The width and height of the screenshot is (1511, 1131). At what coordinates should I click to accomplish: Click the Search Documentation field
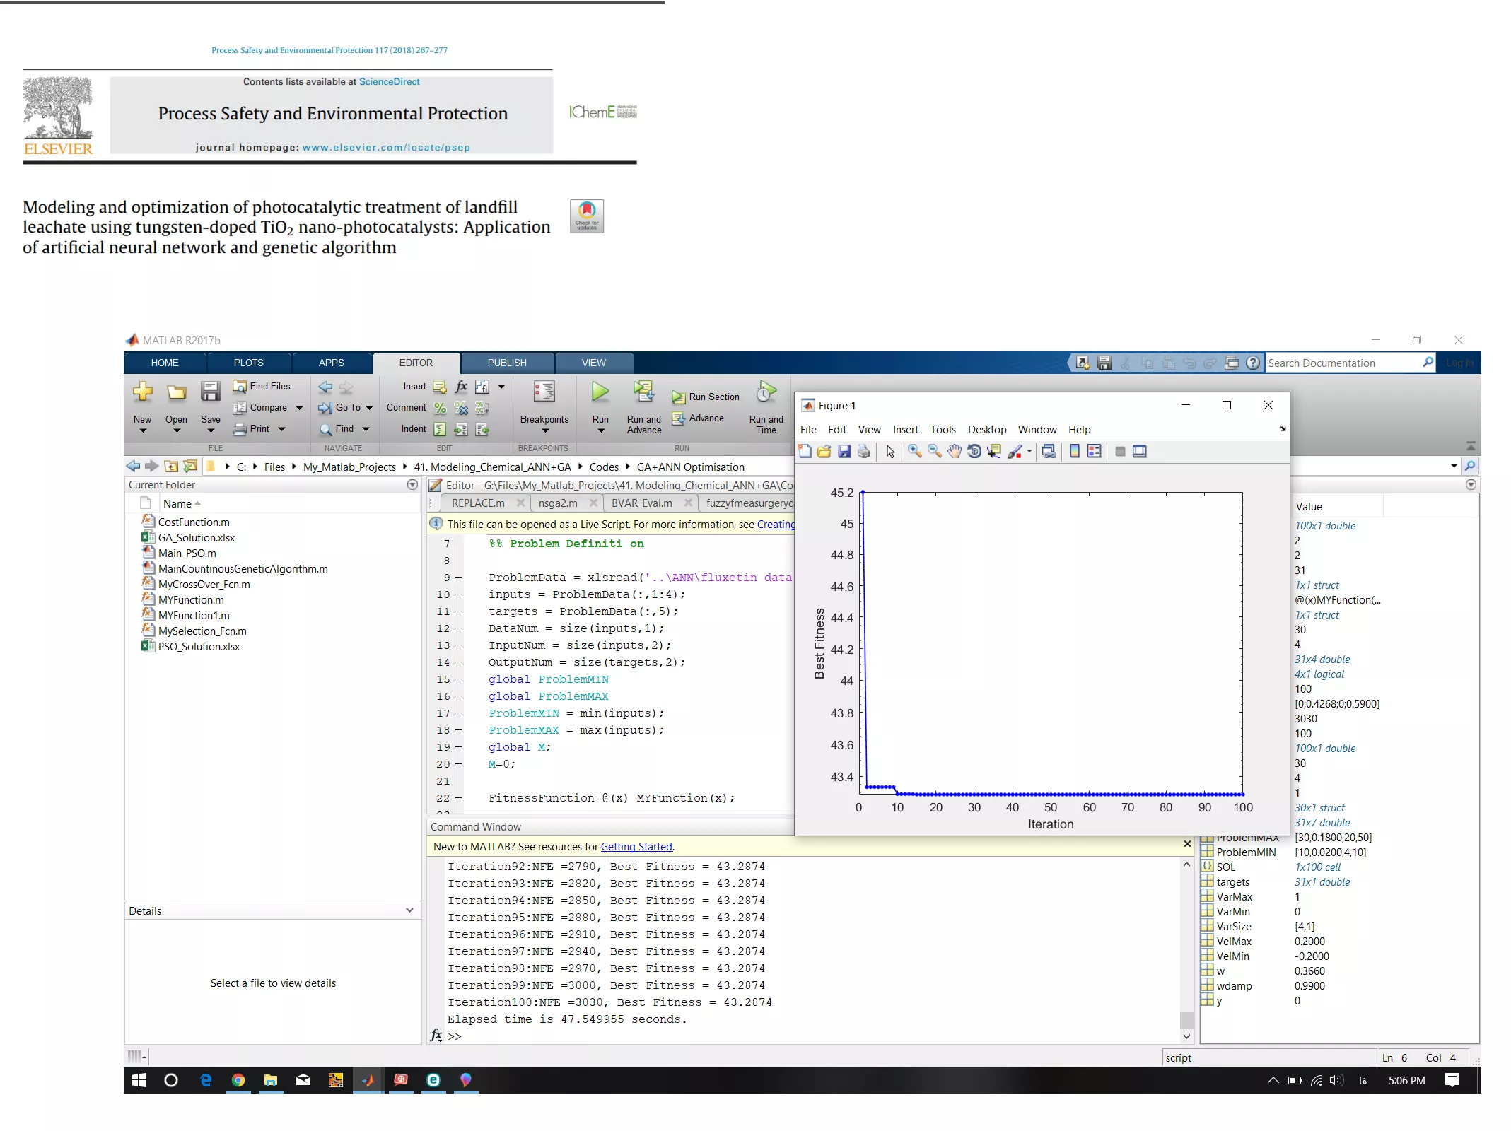pyautogui.click(x=1341, y=363)
